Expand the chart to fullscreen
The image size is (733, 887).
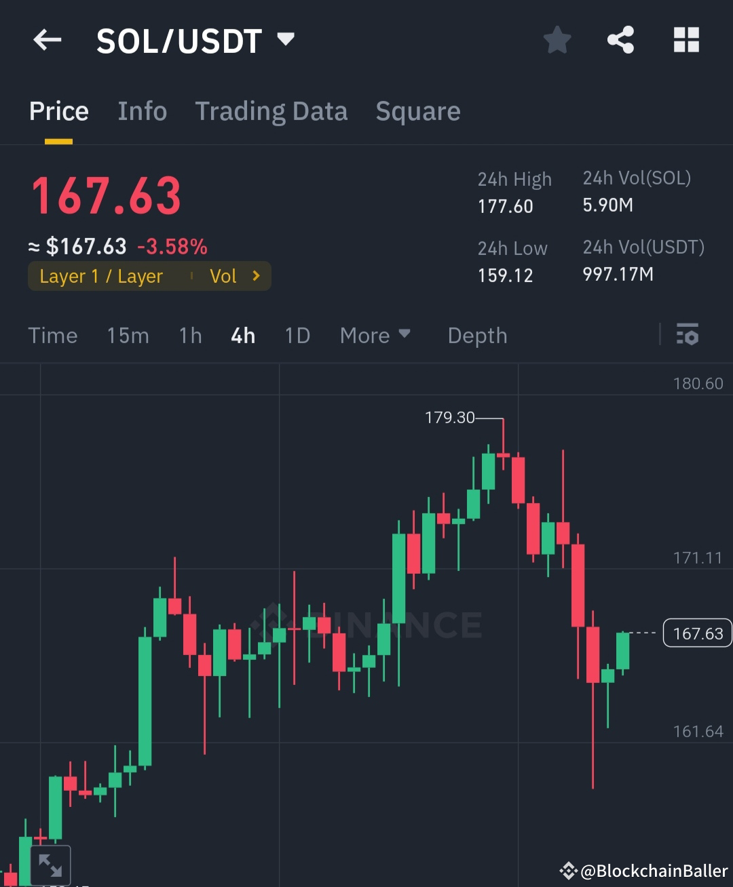[x=51, y=864]
